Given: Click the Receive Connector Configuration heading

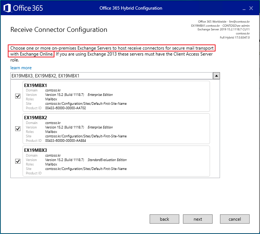Looking at the screenshot, I should 59,30.
